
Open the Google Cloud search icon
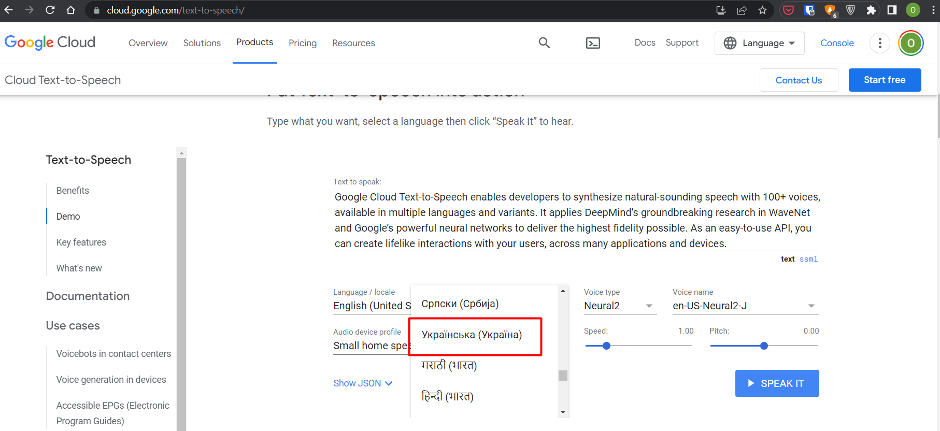(x=544, y=43)
